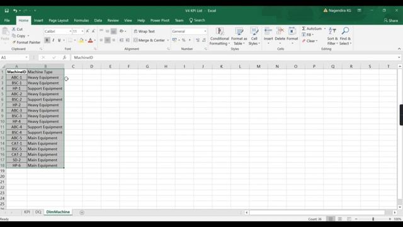The width and height of the screenshot is (403, 227).
Task: Switch to the Power Pivot tab
Action: click(160, 20)
